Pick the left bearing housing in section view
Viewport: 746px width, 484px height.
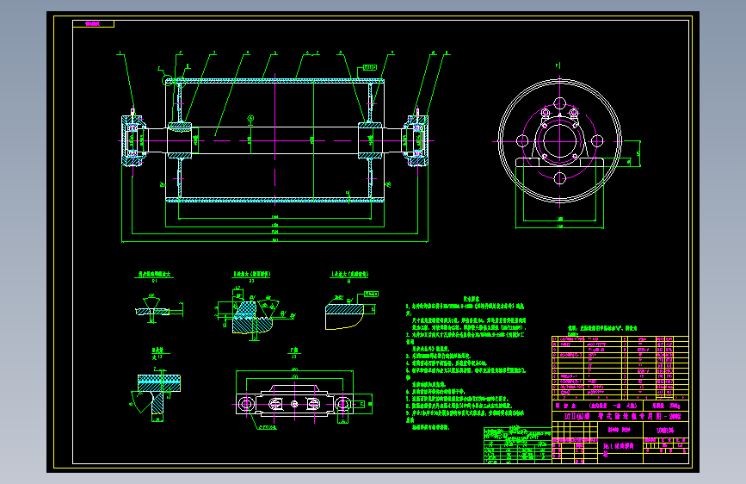click(133, 141)
